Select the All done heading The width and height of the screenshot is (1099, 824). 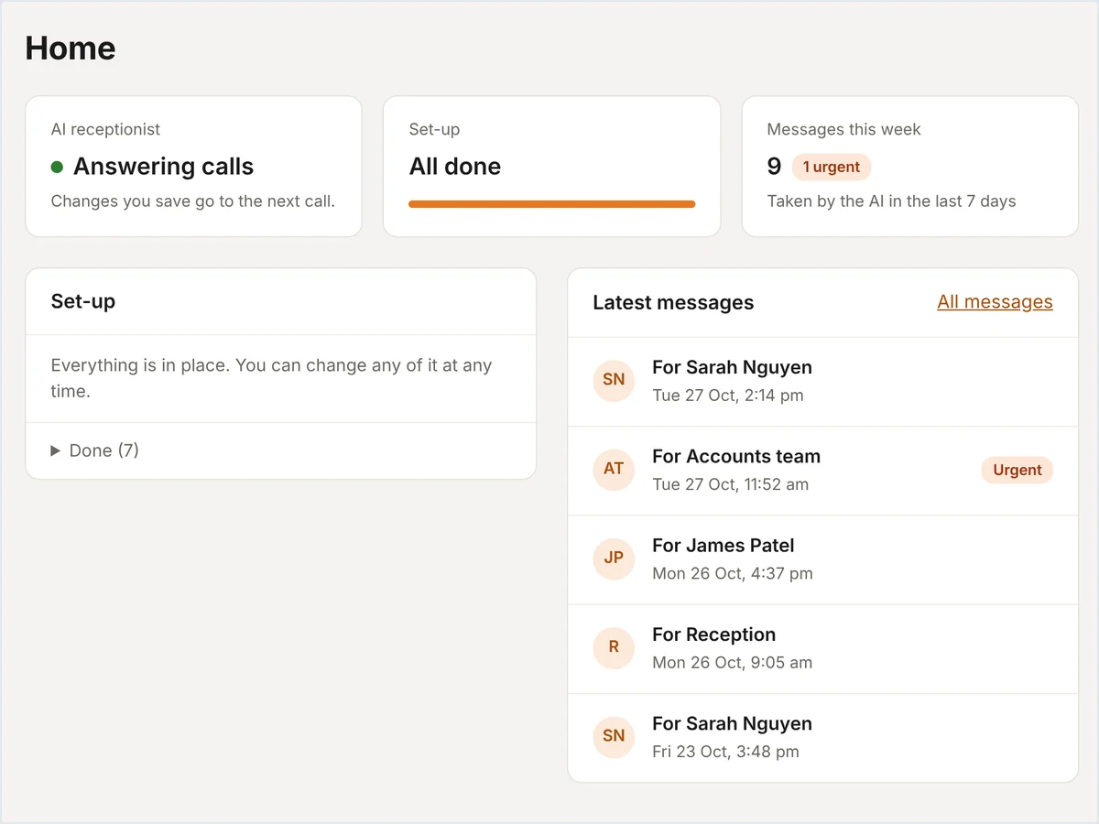455,167
